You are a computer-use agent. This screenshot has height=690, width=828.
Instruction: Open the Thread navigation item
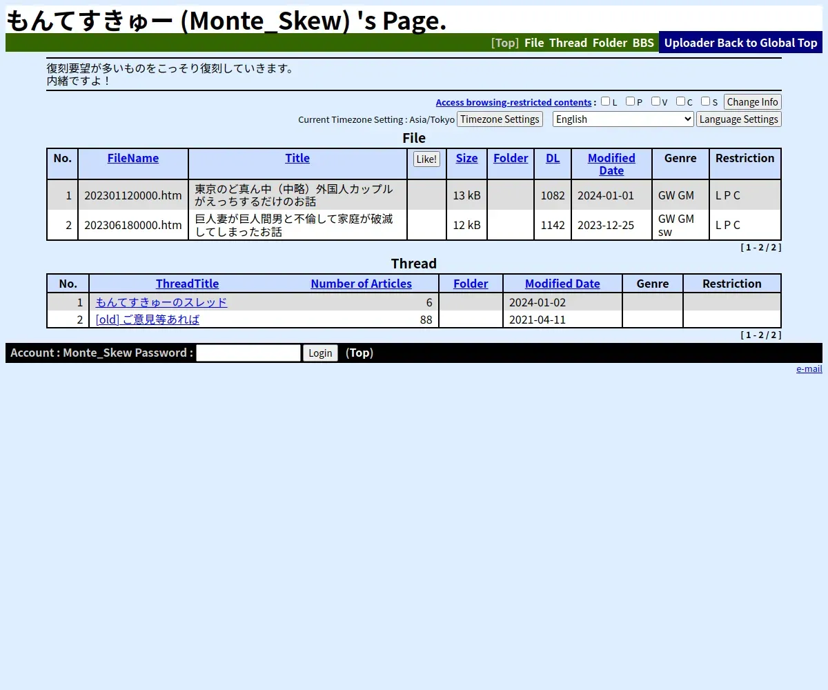point(568,43)
